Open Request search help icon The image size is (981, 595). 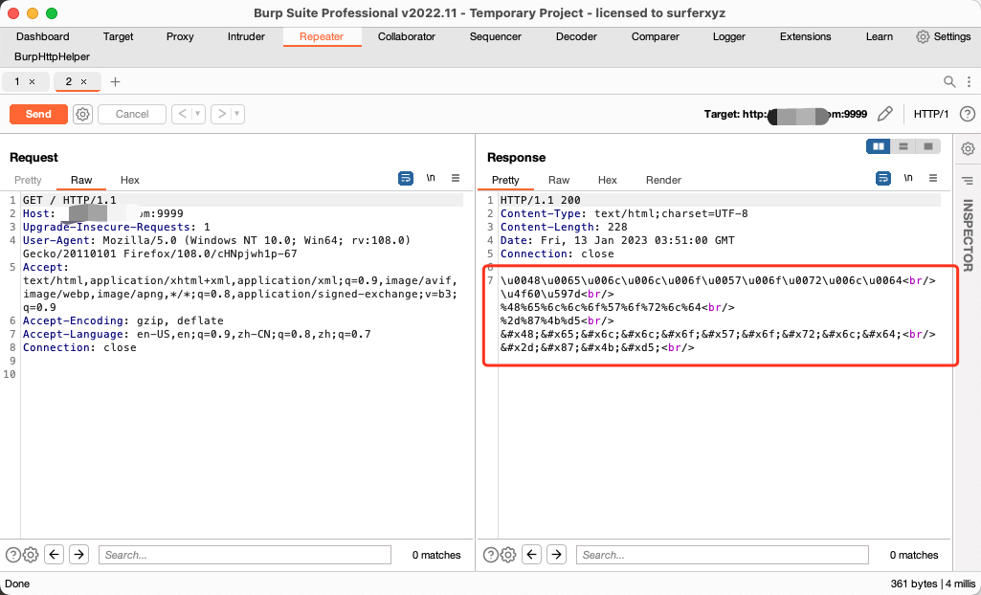click(x=12, y=555)
